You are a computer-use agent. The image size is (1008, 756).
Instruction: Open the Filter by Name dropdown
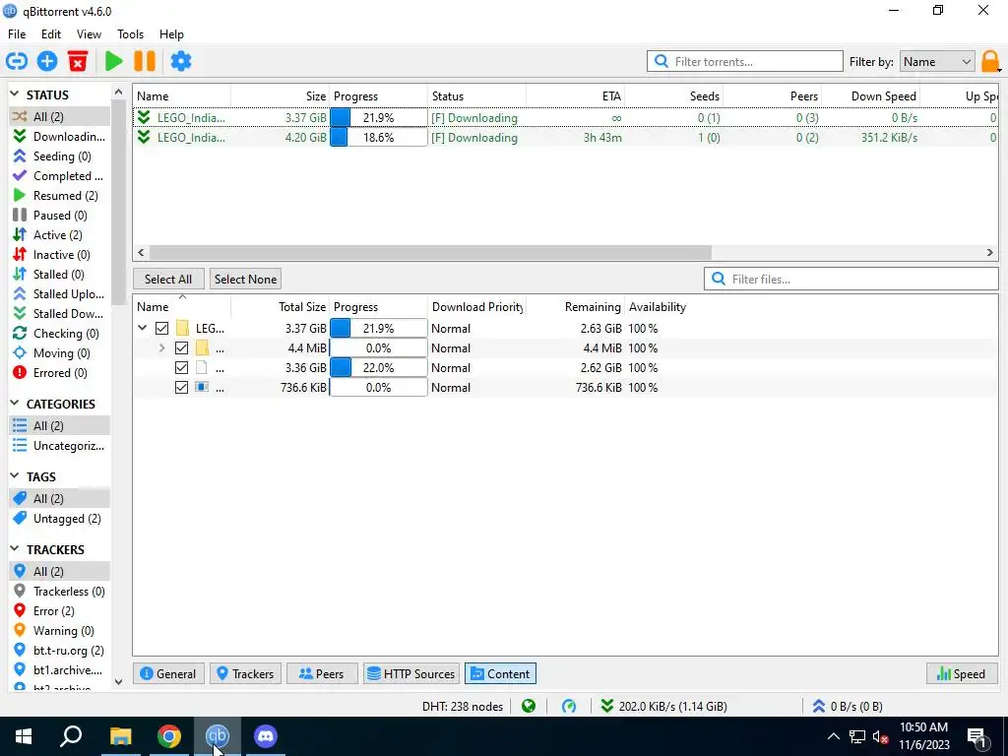click(937, 62)
